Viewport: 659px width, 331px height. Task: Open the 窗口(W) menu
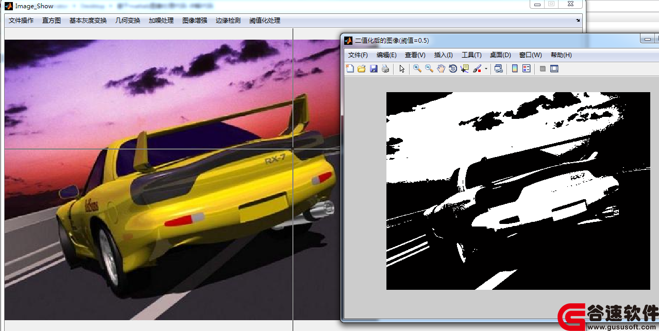click(531, 55)
